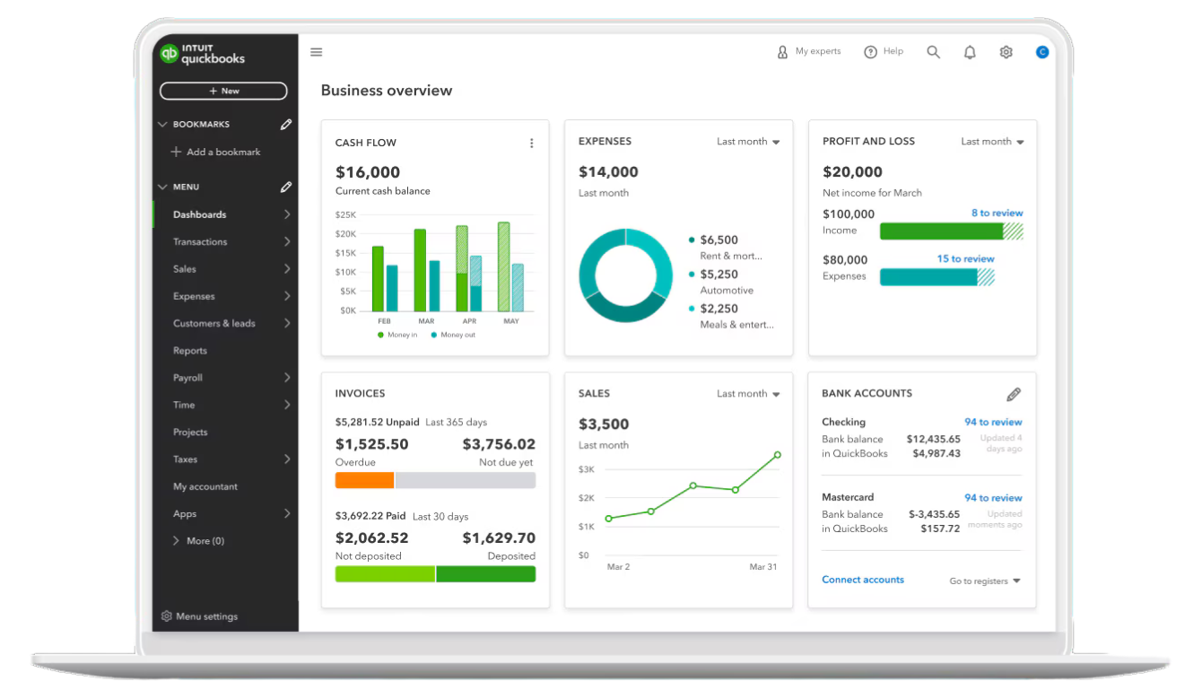The width and height of the screenshot is (1202, 699).
Task: Edit bookmarks with the pencil icon
Action: (286, 125)
